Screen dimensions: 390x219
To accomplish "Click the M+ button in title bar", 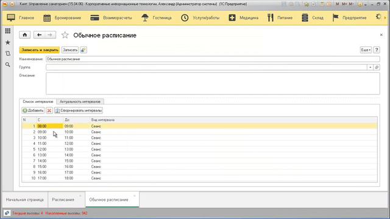I will click(344, 4).
